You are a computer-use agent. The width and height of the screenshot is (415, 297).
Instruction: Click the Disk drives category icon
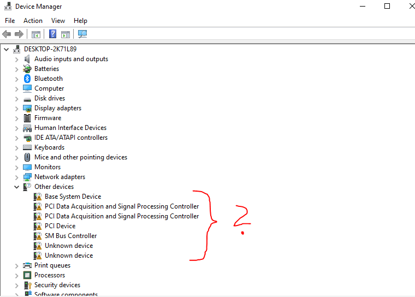27,99
